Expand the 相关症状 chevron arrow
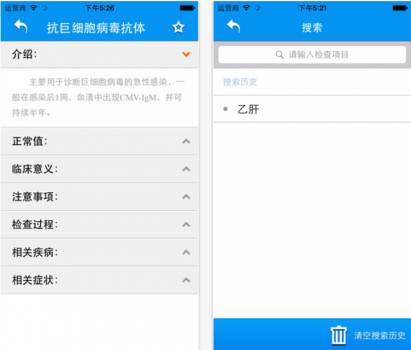Image resolution: width=411 pixels, height=350 pixels. pos(186,280)
